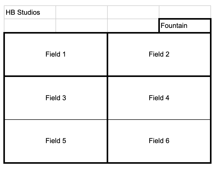Click the border between Field 1 and Field 3
Screen dimensions: 219x172
[56, 76]
